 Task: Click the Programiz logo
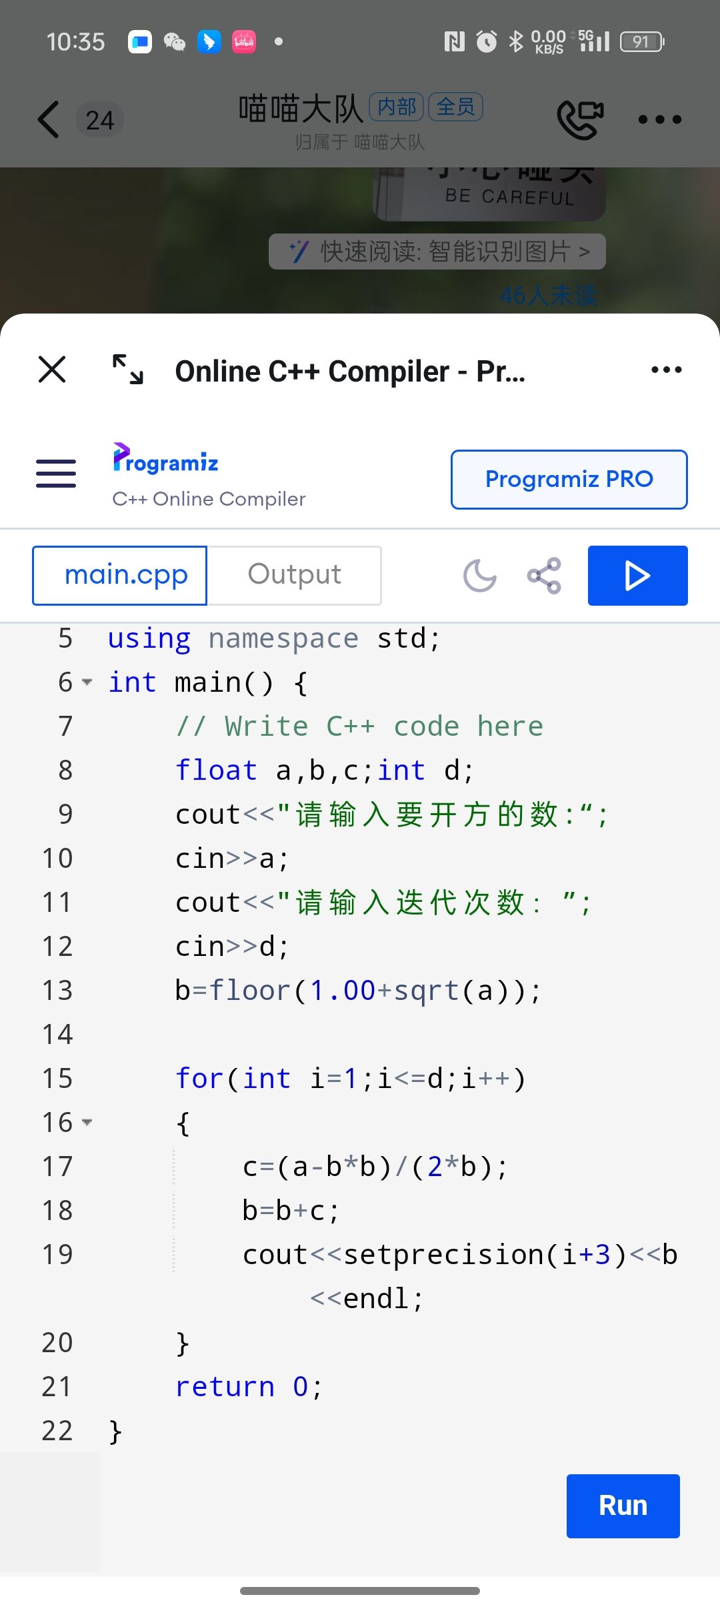[165, 460]
